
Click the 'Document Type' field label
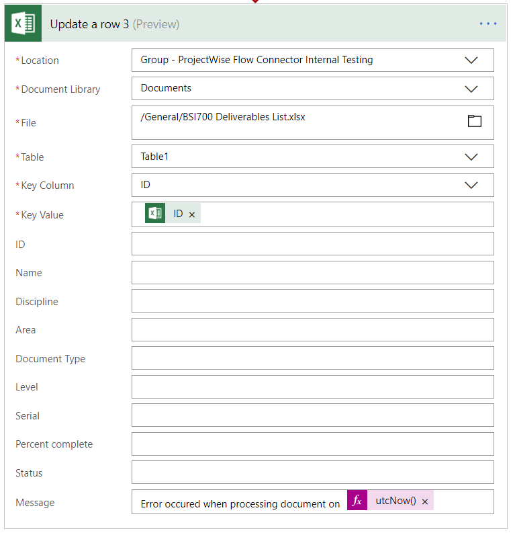click(50, 359)
